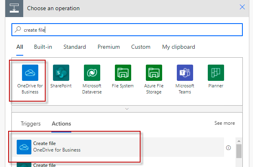Open the My clipboard tab

(x=178, y=47)
